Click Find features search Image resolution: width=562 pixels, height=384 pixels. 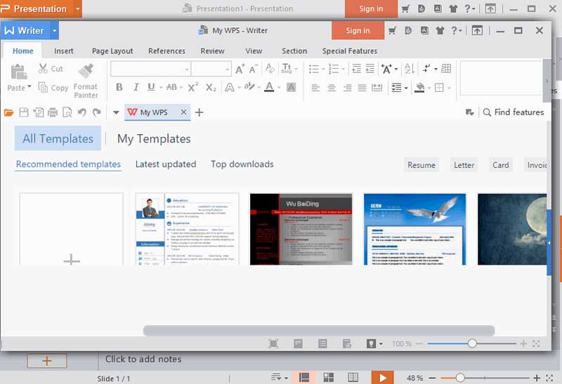514,112
